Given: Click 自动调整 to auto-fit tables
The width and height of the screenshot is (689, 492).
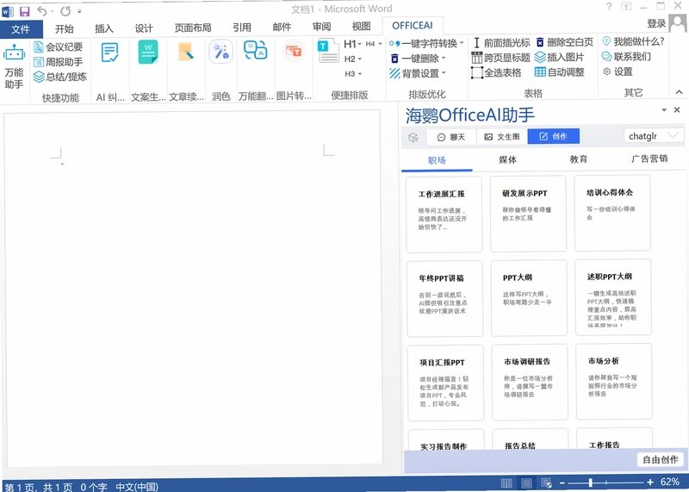Looking at the screenshot, I should coord(559,72).
